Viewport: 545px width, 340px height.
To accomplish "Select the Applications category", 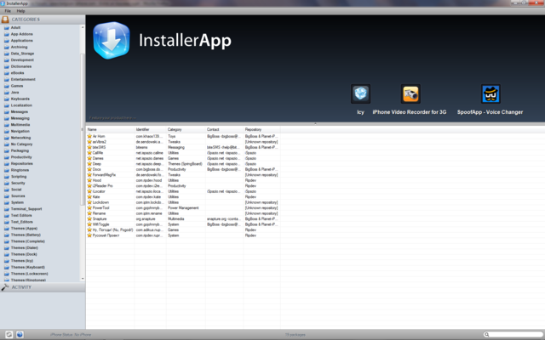I will 21,41.
